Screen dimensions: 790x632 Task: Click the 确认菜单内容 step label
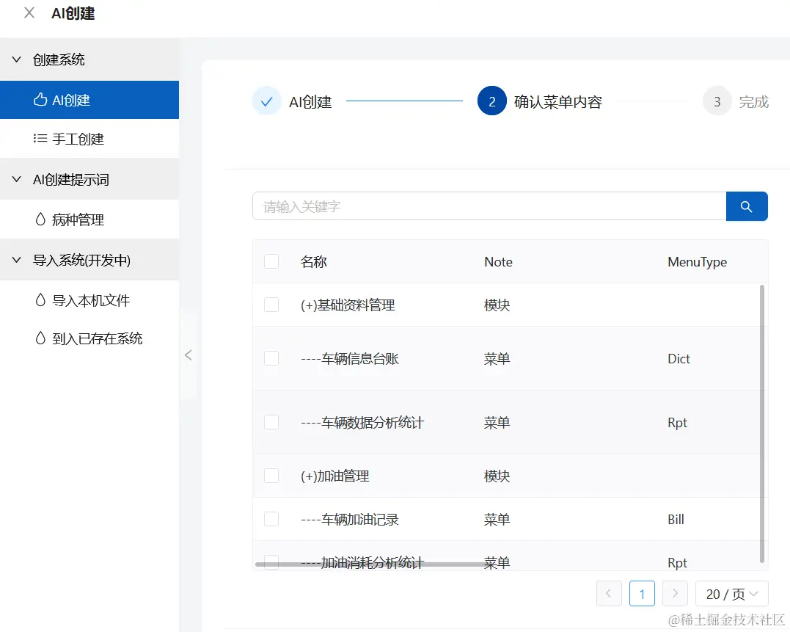pos(557,102)
